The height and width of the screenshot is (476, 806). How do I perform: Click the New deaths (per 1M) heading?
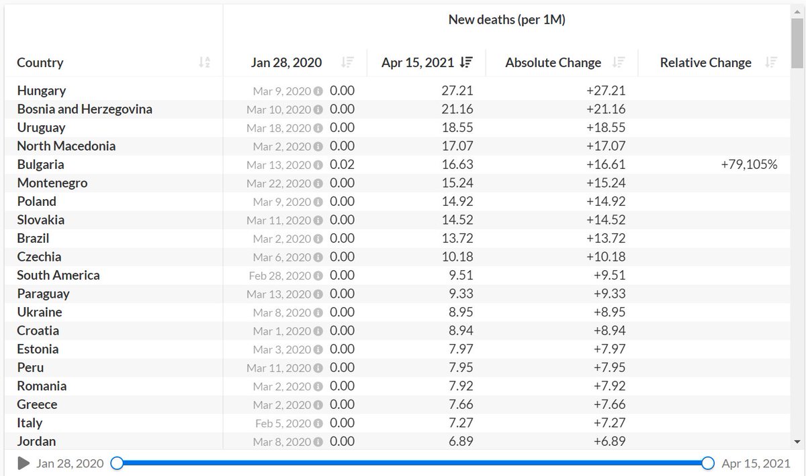tap(507, 20)
